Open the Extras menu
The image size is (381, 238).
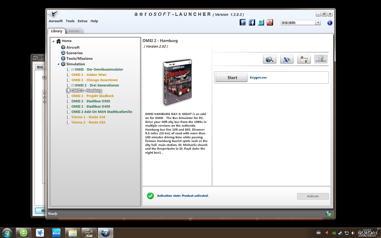click(83, 21)
